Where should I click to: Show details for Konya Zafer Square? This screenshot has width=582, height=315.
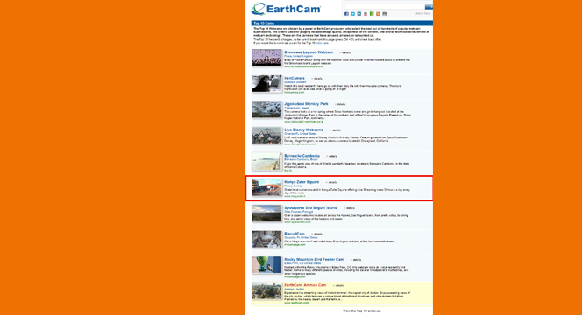tap(332, 182)
